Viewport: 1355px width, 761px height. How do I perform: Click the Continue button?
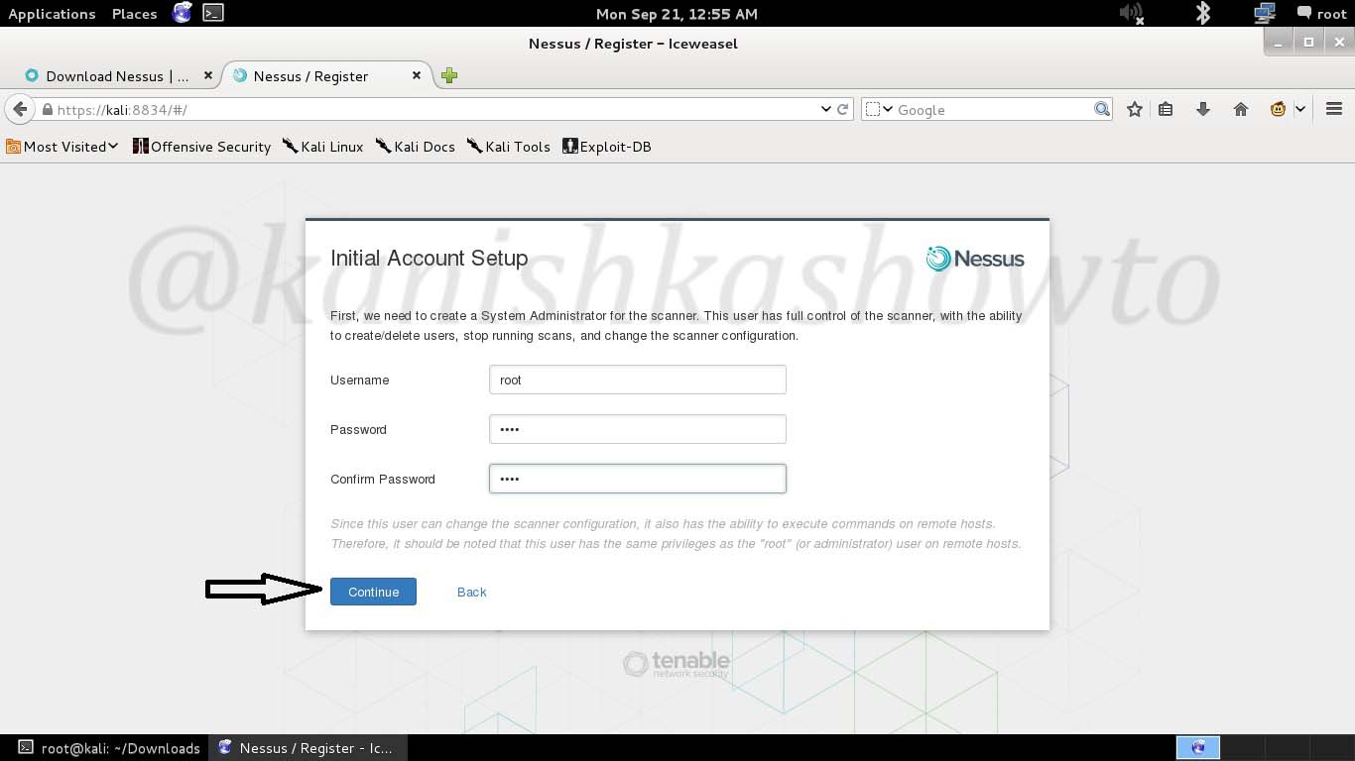pyautogui.click(x=373, y=592)
